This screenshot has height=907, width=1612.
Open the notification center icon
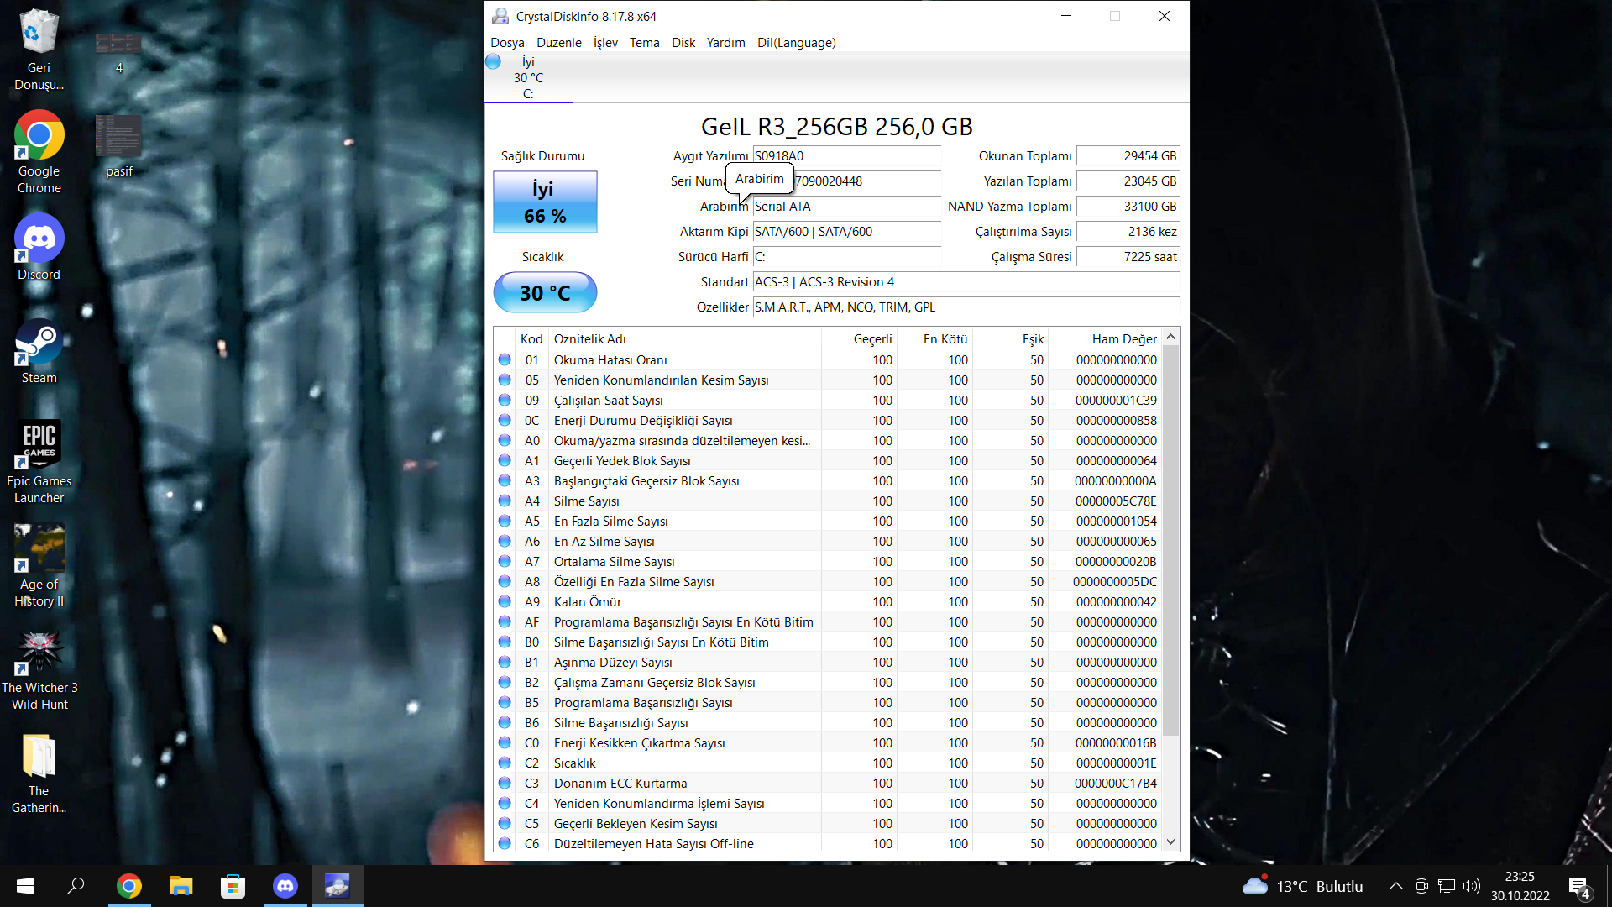1579,887
